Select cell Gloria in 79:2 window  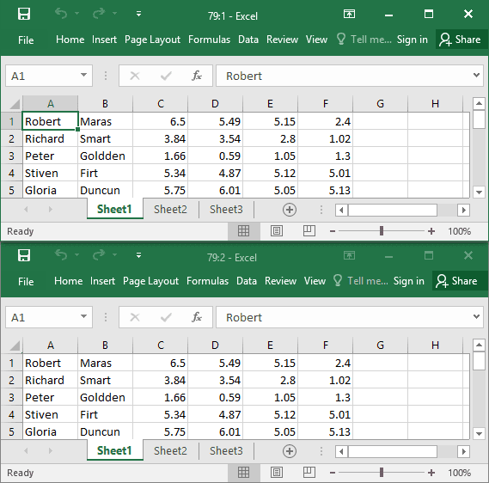[50, 431]
